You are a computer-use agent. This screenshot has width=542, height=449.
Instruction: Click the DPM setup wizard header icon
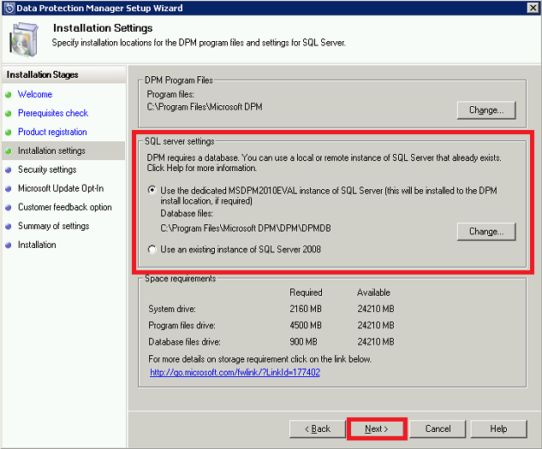25,37
